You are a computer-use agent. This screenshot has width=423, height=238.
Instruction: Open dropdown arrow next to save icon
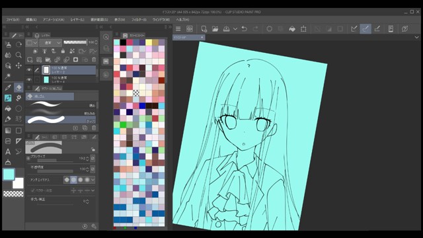[x=235, y=29]
